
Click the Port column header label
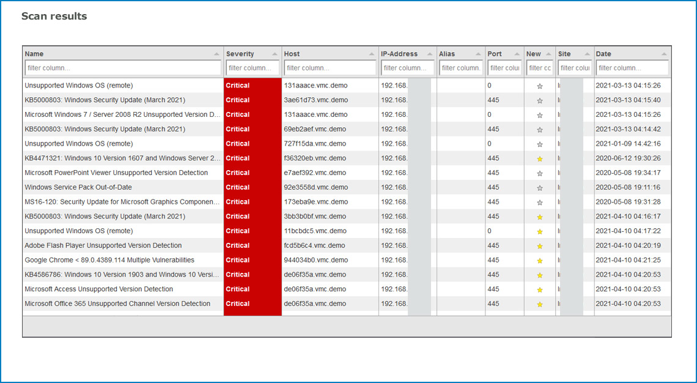(x=495, y=54)
